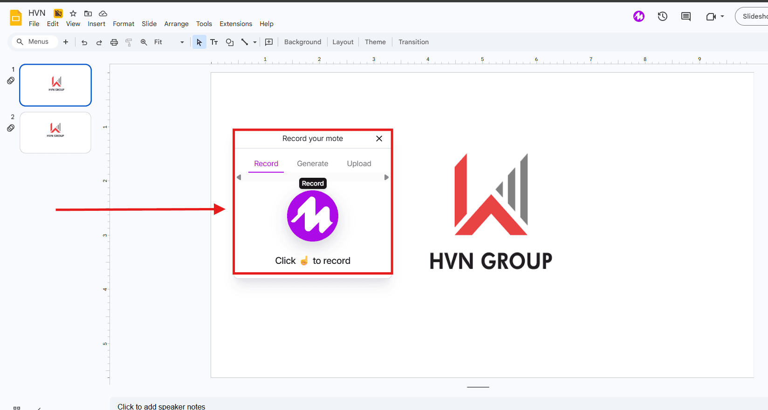Screen dimensions: 768x410
Task: Click the zoom magnifier icon
Action: pyautogui.click(x=144, y=42)
